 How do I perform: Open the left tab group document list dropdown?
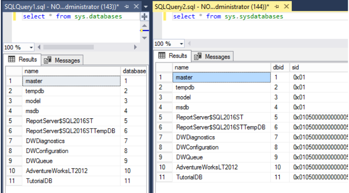point(145,7)
